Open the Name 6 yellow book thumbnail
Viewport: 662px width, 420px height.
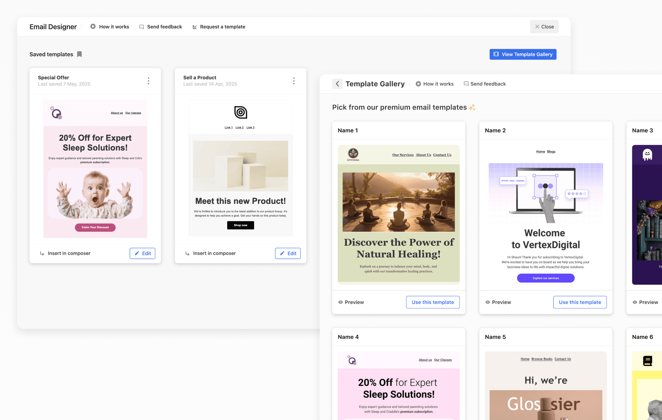point(647,386)
